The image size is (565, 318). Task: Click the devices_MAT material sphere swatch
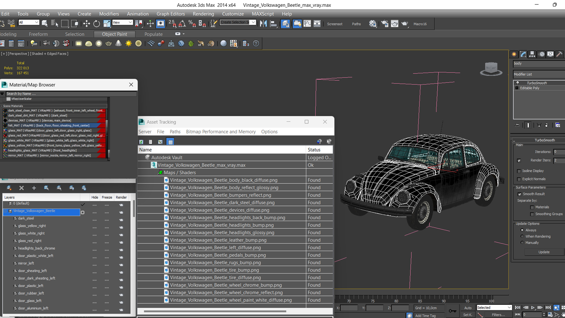tap(5, 120)
